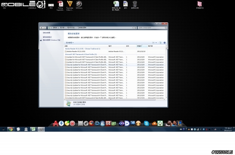235x155 pixels.
Task: Open the 組合管理 dropdown menu
Action: pos(70,43)
